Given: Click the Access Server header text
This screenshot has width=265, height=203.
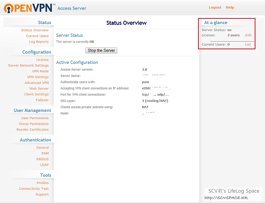Looking at the screenshot, I should point(72,8).
